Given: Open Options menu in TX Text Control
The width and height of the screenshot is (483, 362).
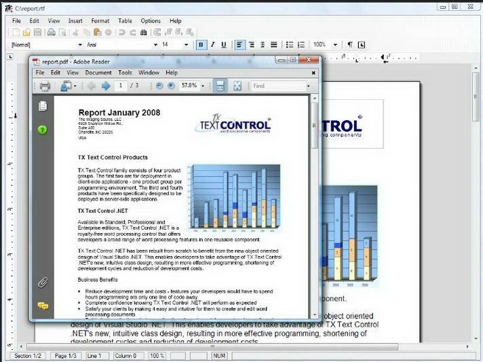Looking at the screenshot, I should (x=151, y=21).
